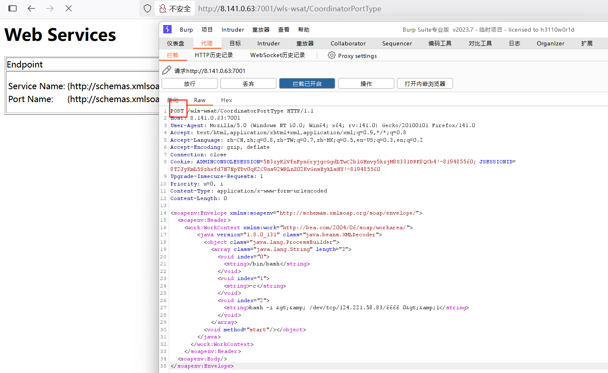Viewport: 608px width, 373px height.
Task: Click the User-Agent header line
Action: (x=322, y=125)
